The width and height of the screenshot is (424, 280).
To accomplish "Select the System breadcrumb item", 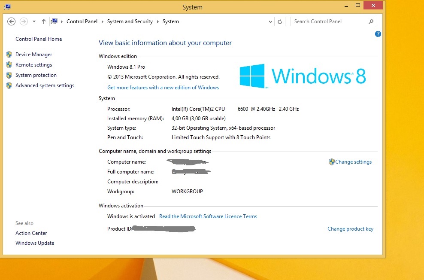I will coord(171,21).
